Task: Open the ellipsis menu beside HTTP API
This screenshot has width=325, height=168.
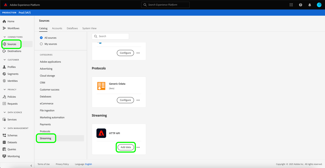Action: click(138, 147)
